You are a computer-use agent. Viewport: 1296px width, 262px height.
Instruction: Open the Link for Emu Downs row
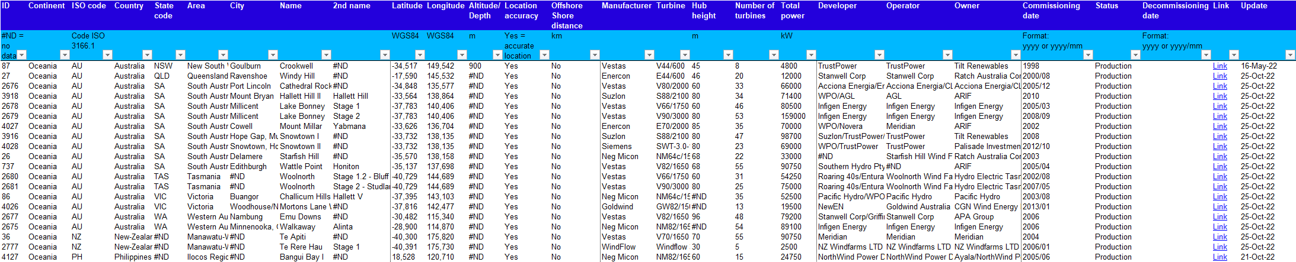click(1220, 217)
